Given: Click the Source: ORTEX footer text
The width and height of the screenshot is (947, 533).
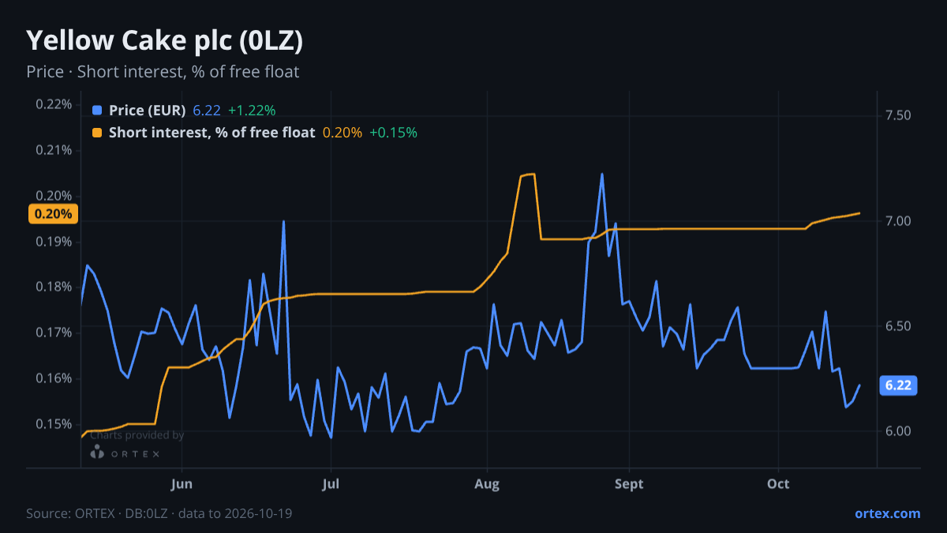Looking at the screenshot, I should pos(159,513).
